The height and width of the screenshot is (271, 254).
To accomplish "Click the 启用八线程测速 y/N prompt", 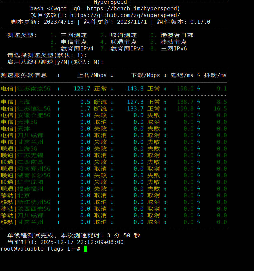I will click(55, 62).
